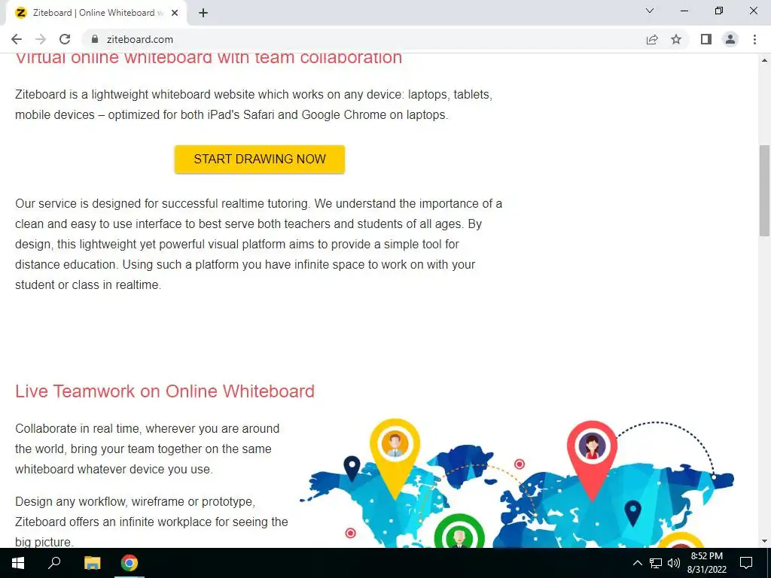
Task: Open the Chrome profile avatar menu
Action: point(730,39)
